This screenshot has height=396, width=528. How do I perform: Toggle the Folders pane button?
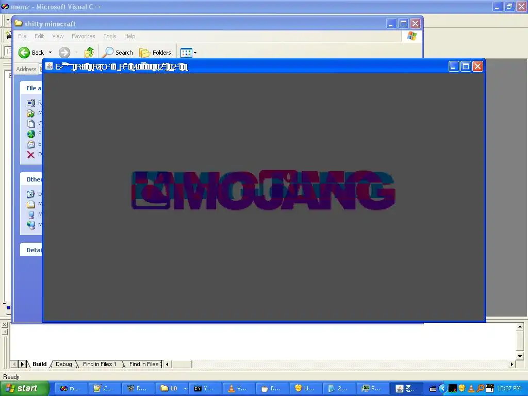coord(155,53)
